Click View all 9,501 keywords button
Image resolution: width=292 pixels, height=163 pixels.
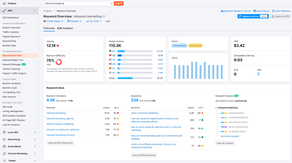(60, 143)
